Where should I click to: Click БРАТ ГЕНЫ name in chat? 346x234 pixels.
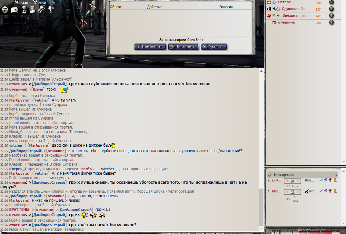point(19,210)
